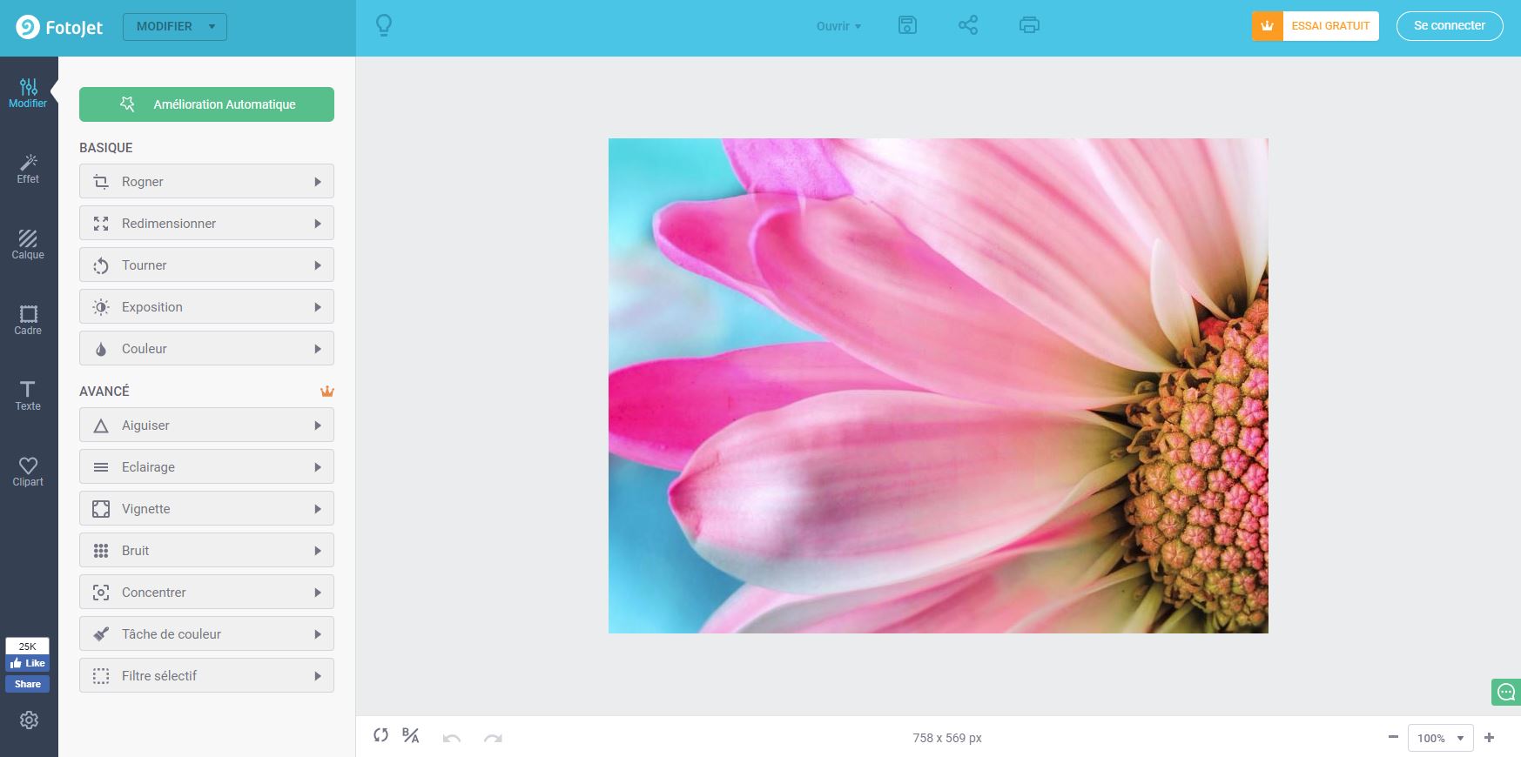Click the Se connecter button

(x=1450, y=26)
